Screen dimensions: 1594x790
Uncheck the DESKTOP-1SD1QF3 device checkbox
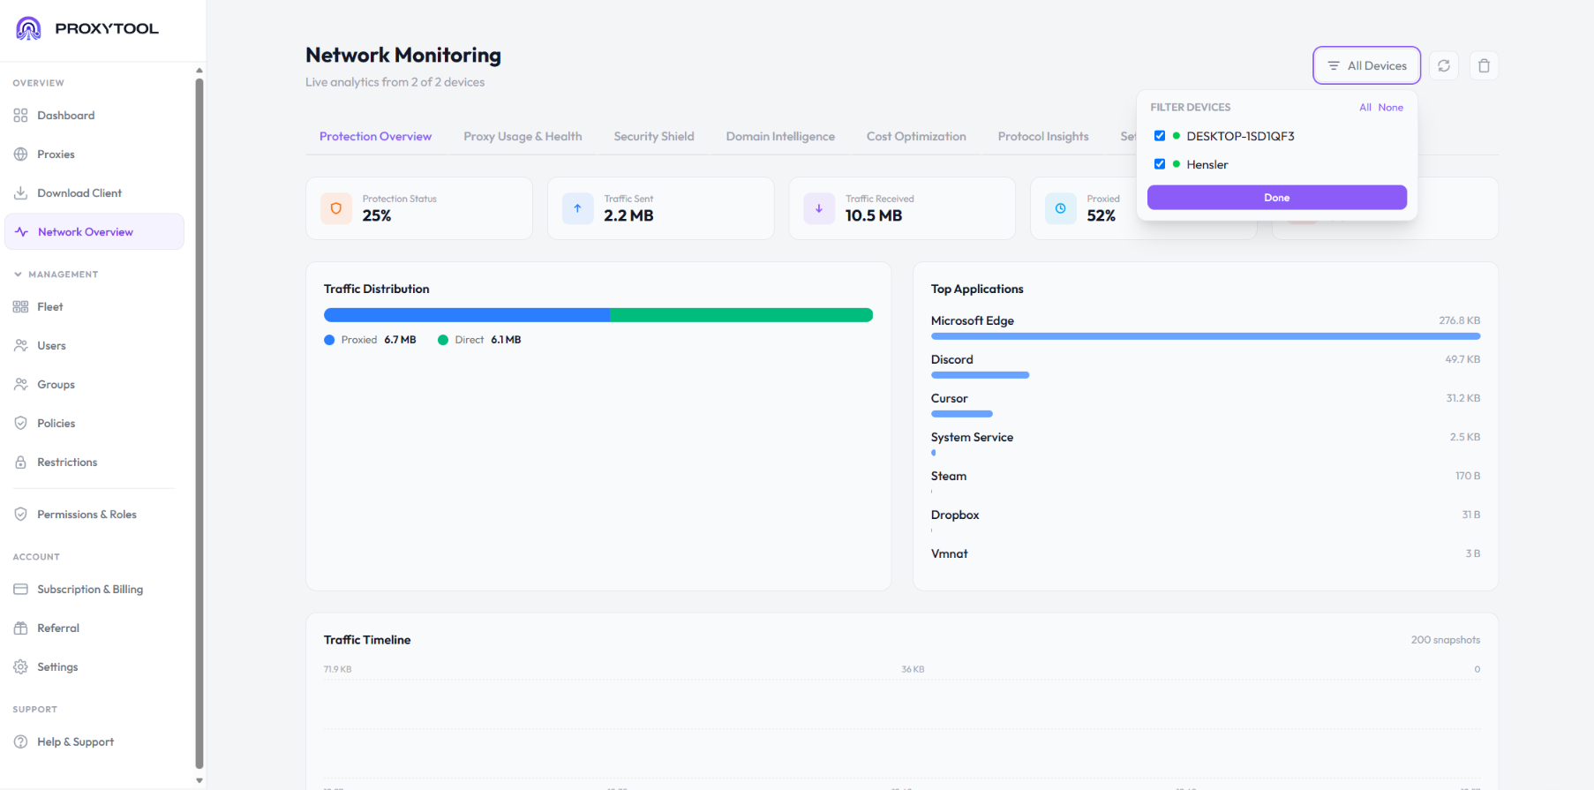(1160, 136)
